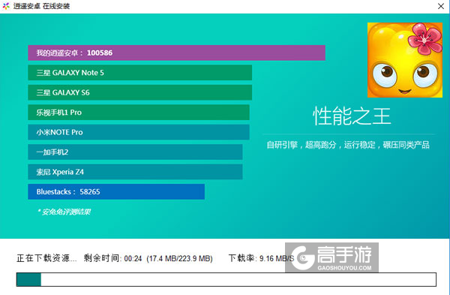Select the 三星 GALAXY Note 5 bar
450x295 pixels.
139,72
